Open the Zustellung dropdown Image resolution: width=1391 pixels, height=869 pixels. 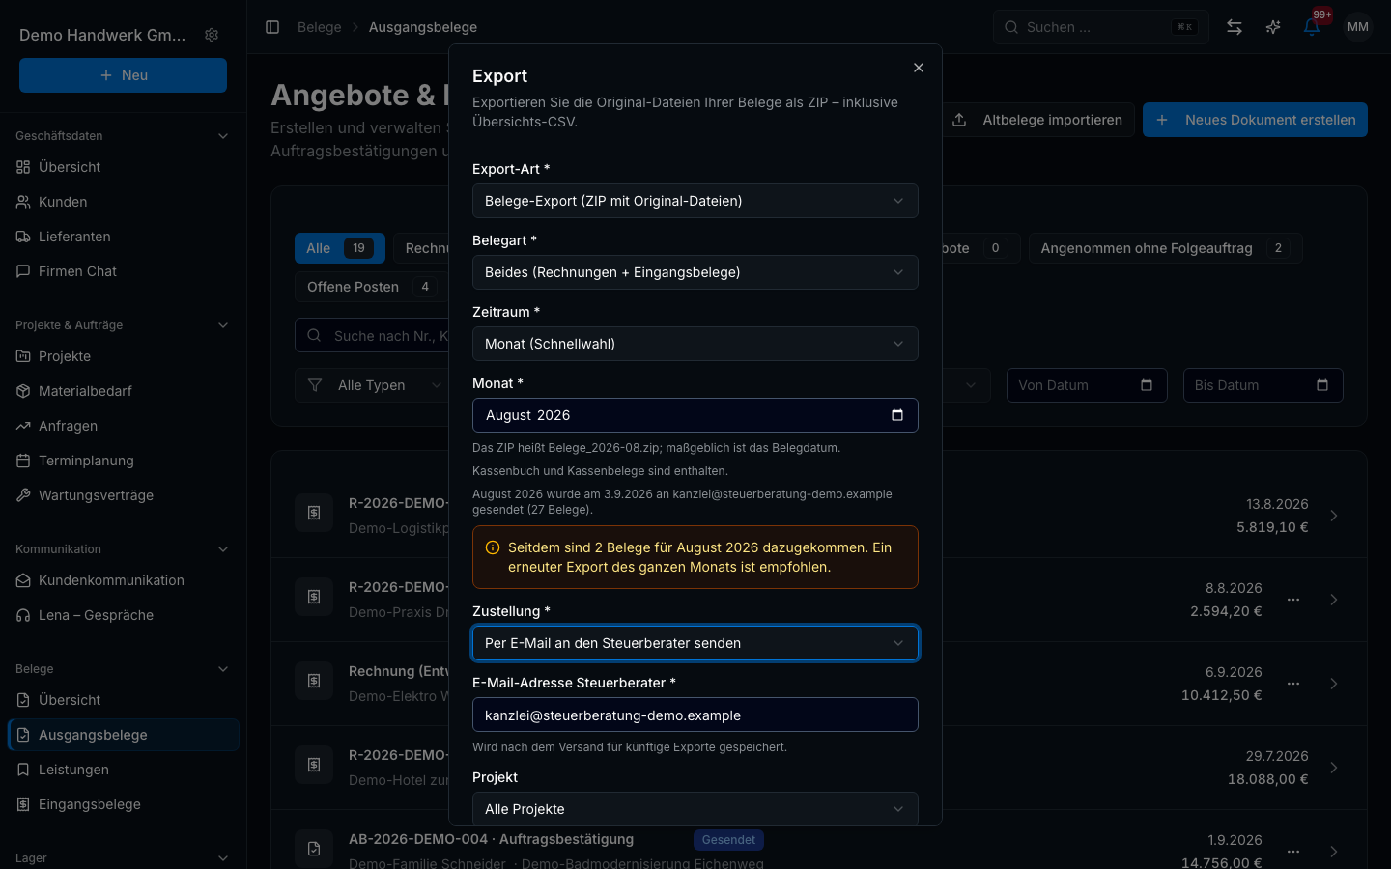695,643
